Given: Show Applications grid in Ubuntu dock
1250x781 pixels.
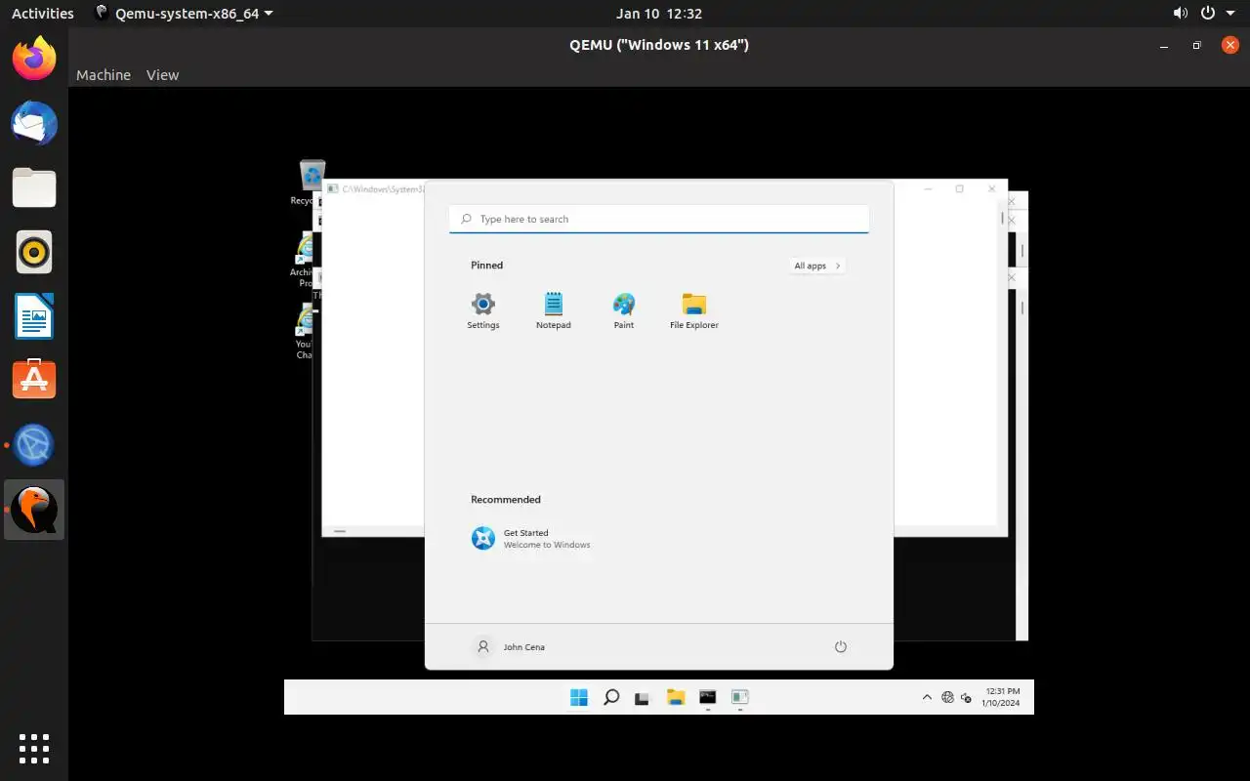Looking at the screenshot, I should (x=34, y=748).
